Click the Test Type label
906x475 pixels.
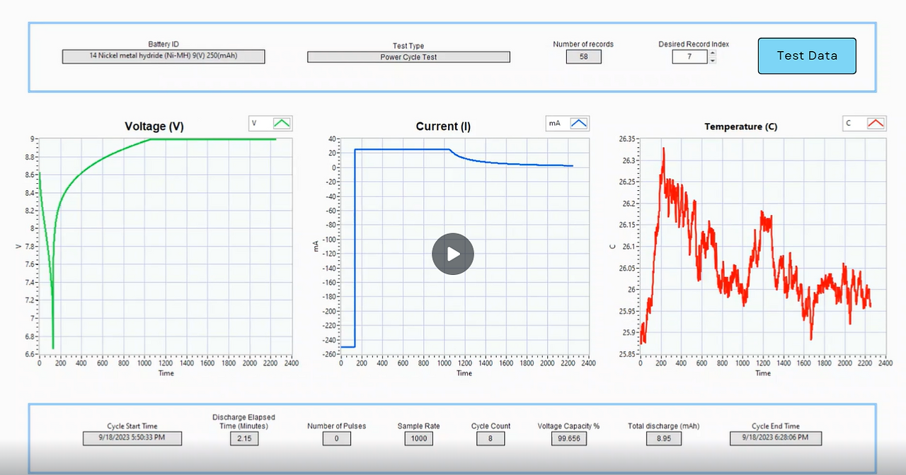(408, 46)
